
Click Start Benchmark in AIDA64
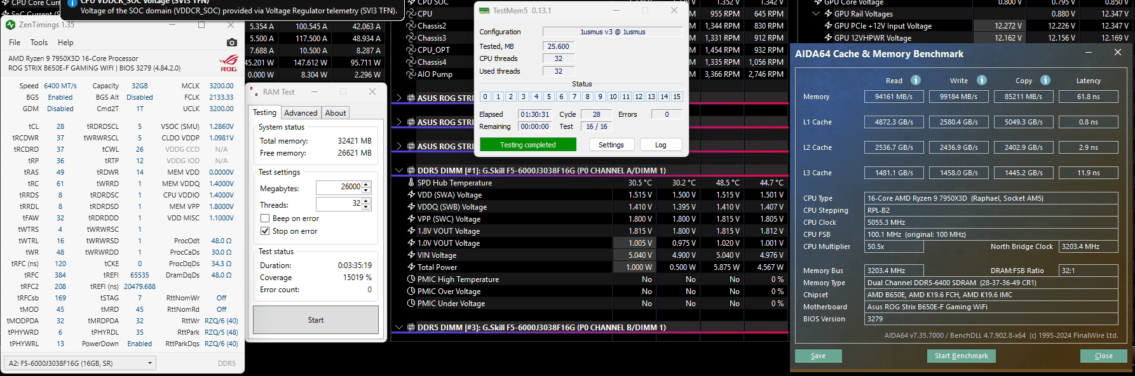(x=962, y=356)
